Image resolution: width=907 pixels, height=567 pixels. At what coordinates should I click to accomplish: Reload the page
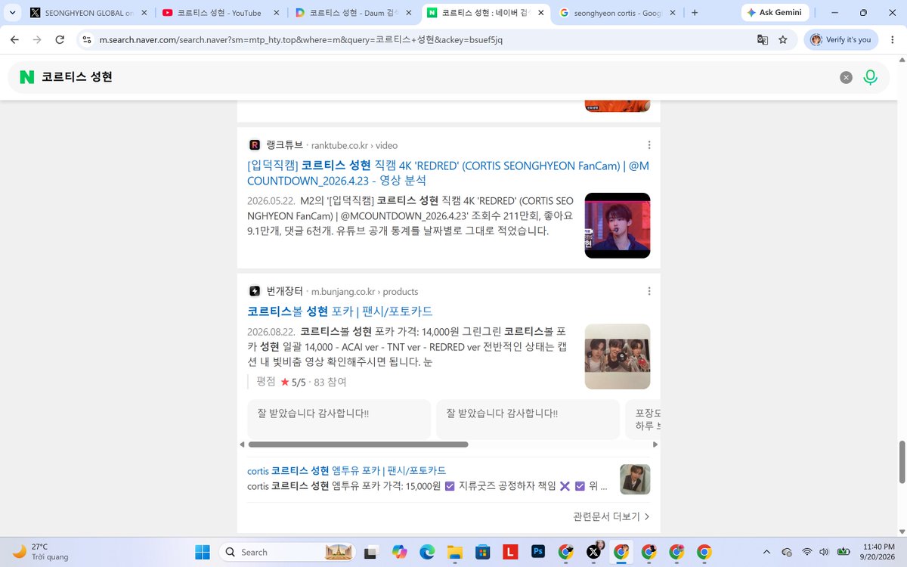click(x=60, y=39)
